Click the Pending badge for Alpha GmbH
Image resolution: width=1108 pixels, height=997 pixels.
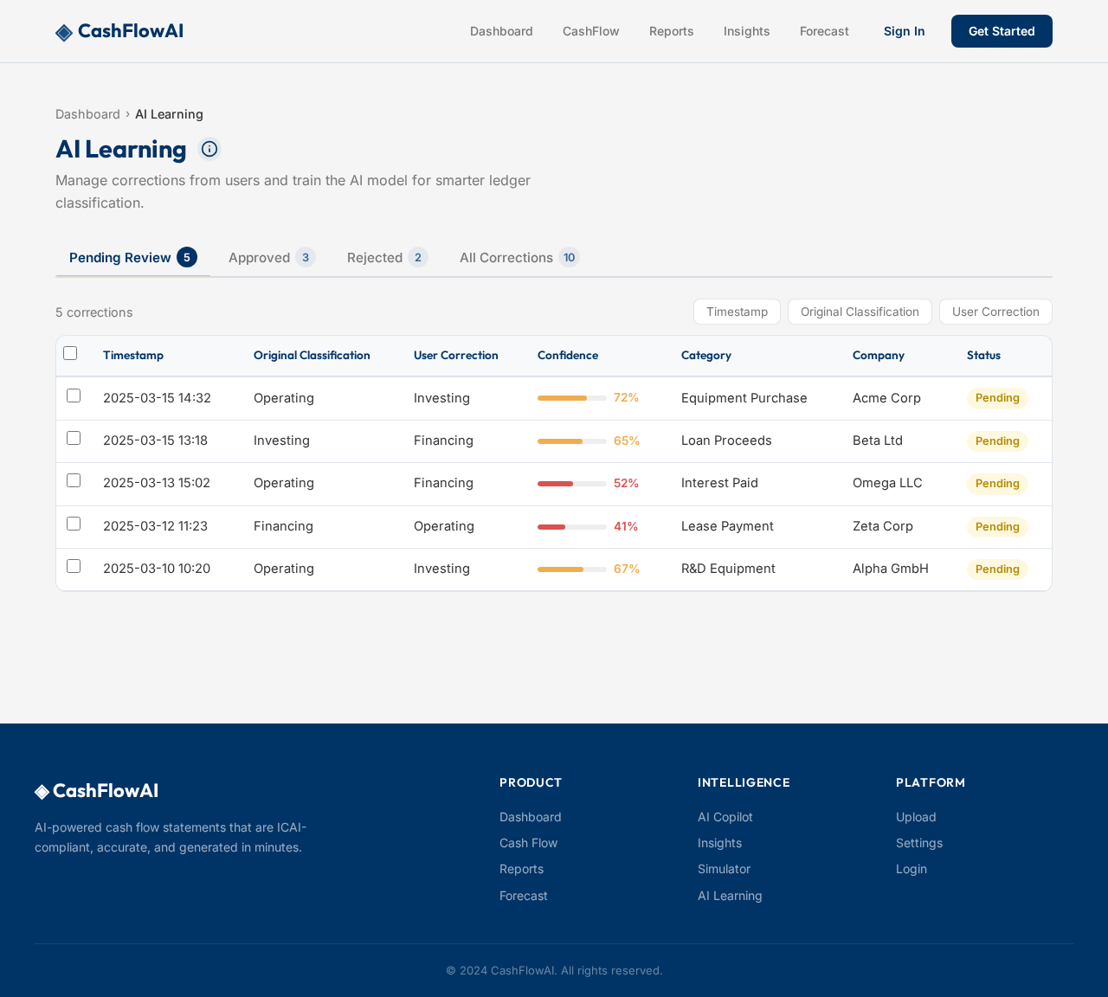click(997, 569)
